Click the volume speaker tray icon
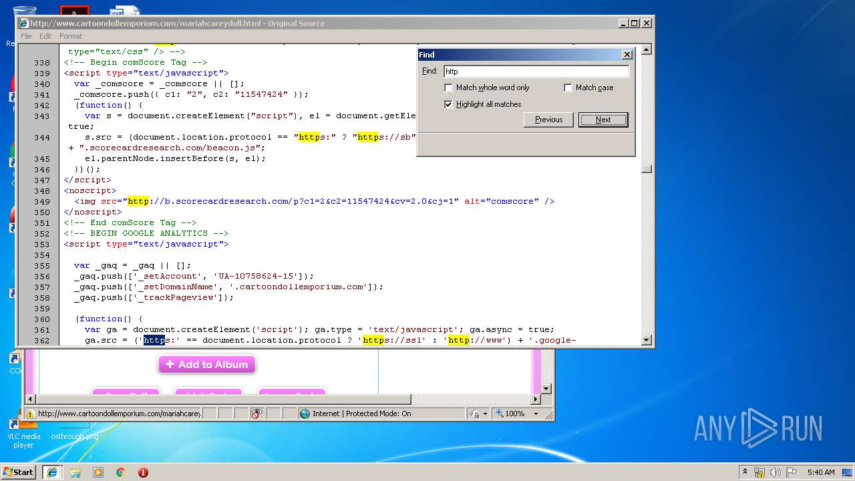The image size is (855, 481). 775,472
